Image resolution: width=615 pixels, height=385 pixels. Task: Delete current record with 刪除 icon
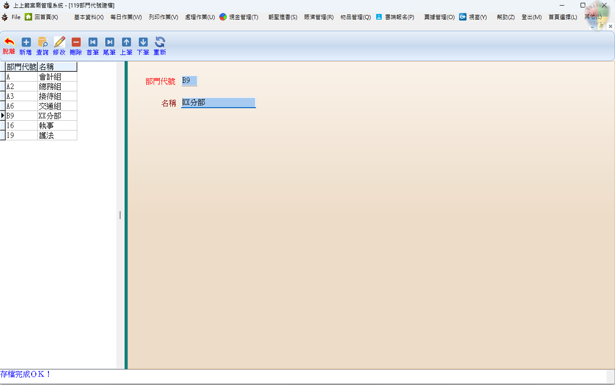pos(76,46)
